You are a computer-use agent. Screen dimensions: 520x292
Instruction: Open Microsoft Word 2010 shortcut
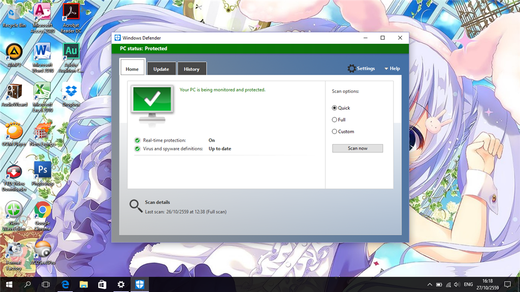[43, 58]
